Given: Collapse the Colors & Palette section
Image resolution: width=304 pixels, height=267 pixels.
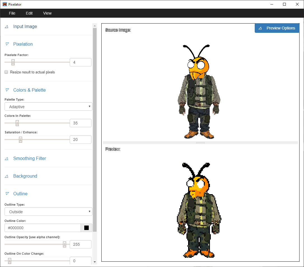Looking at the screenshot, I should coord(29,90).
